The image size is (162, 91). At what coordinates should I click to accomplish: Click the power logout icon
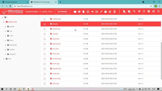pos(158,11)
